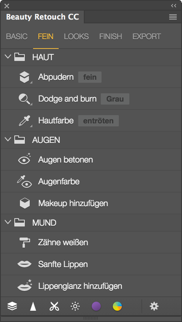Collapse the HAUT section
This screenshot has height=322, width=182.
(x=8, y=56)
